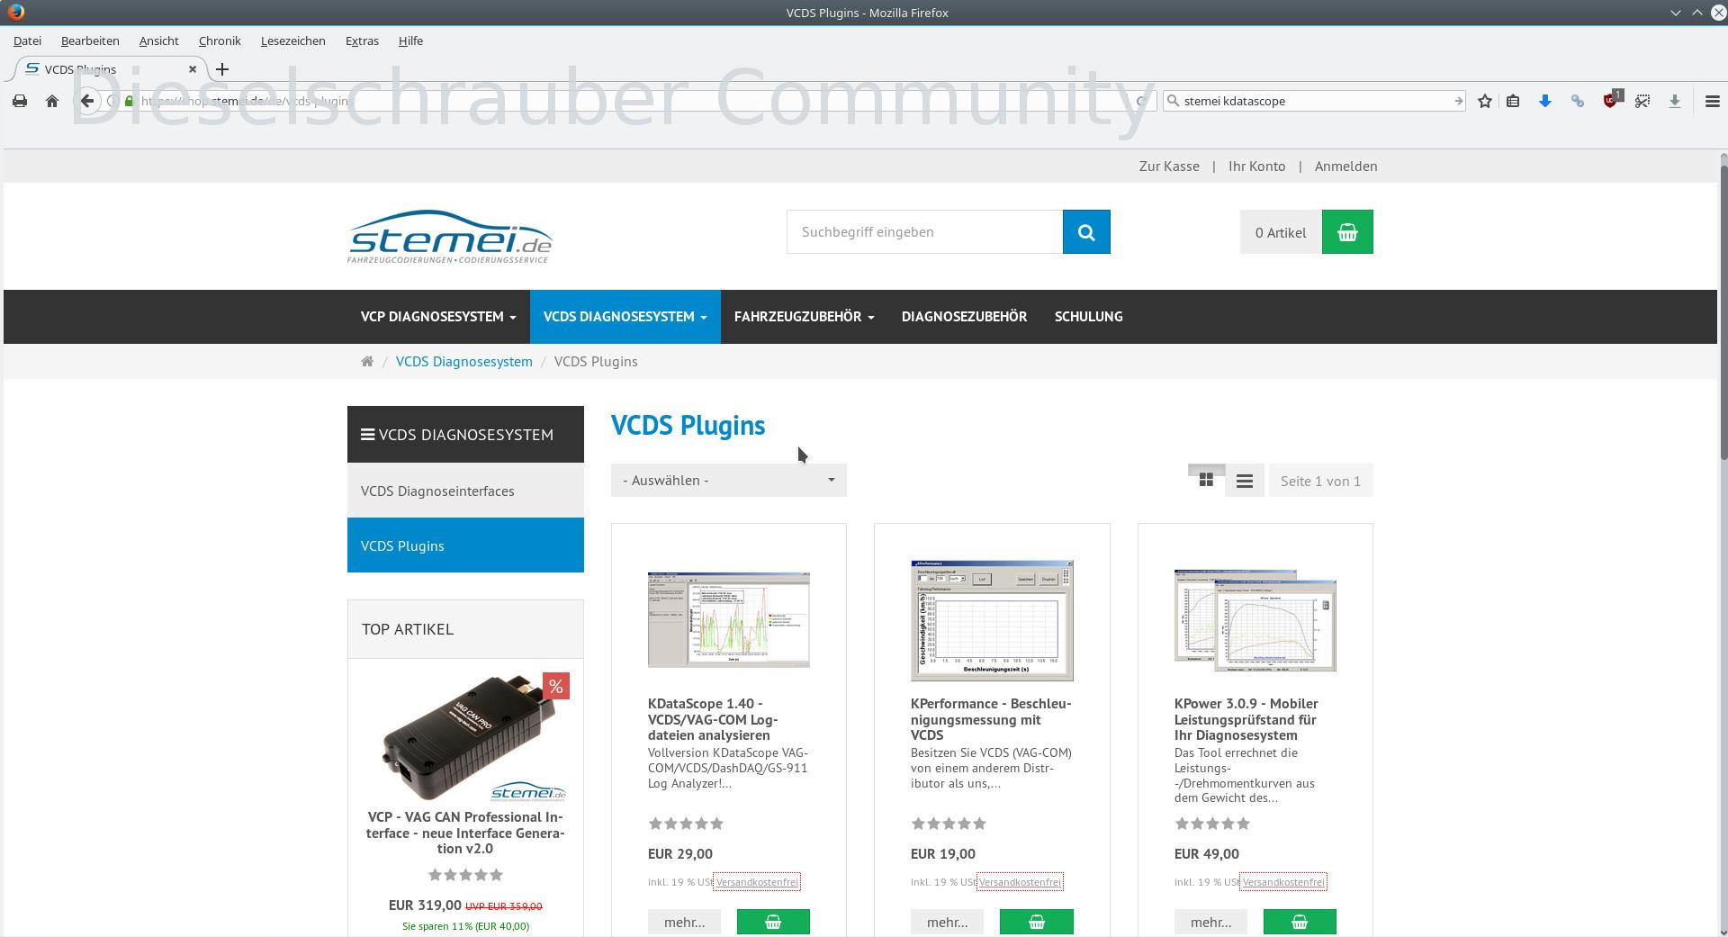This screenshot has height=937, width=1728.
Task: Click the blue download arrow icon
Action: [1545, 101]
